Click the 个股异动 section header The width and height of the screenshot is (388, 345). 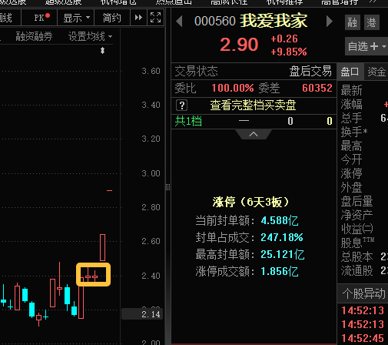[x=363, y=293]
